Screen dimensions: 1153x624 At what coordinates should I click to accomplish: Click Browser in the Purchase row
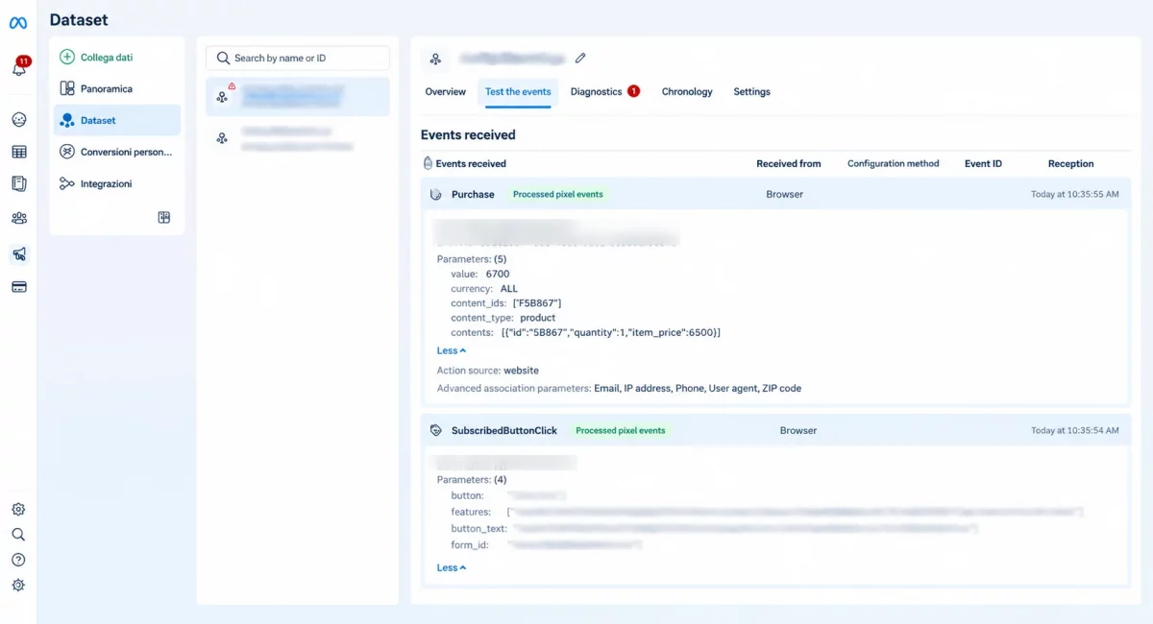coord(784,194)
